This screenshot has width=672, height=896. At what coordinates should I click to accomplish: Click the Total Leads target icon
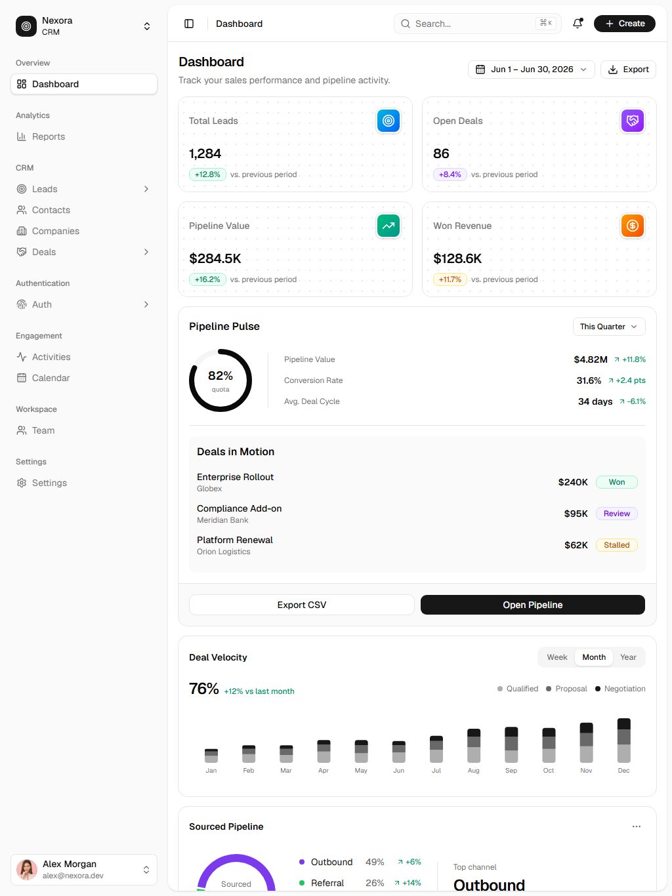pos(388,121)
